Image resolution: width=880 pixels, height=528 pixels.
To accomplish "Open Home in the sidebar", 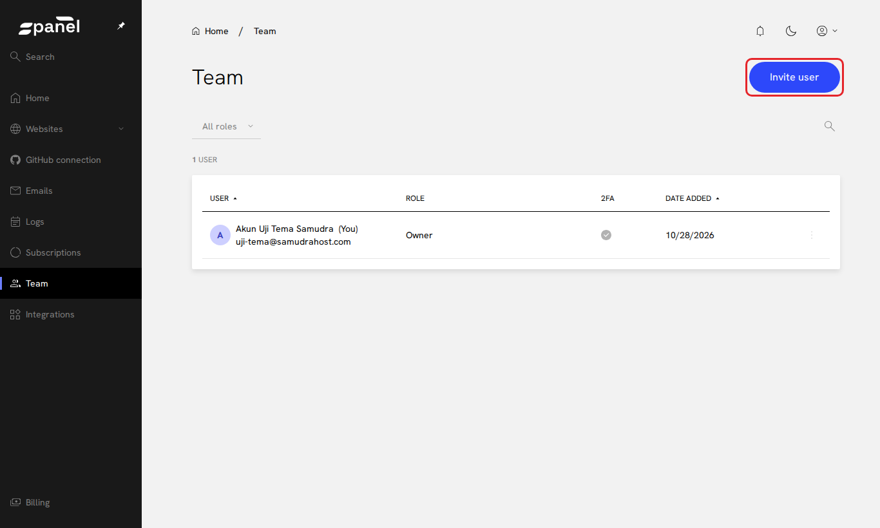I will (71, 98).
